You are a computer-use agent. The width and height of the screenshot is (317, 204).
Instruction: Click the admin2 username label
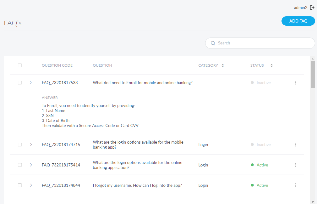point(300,8)
